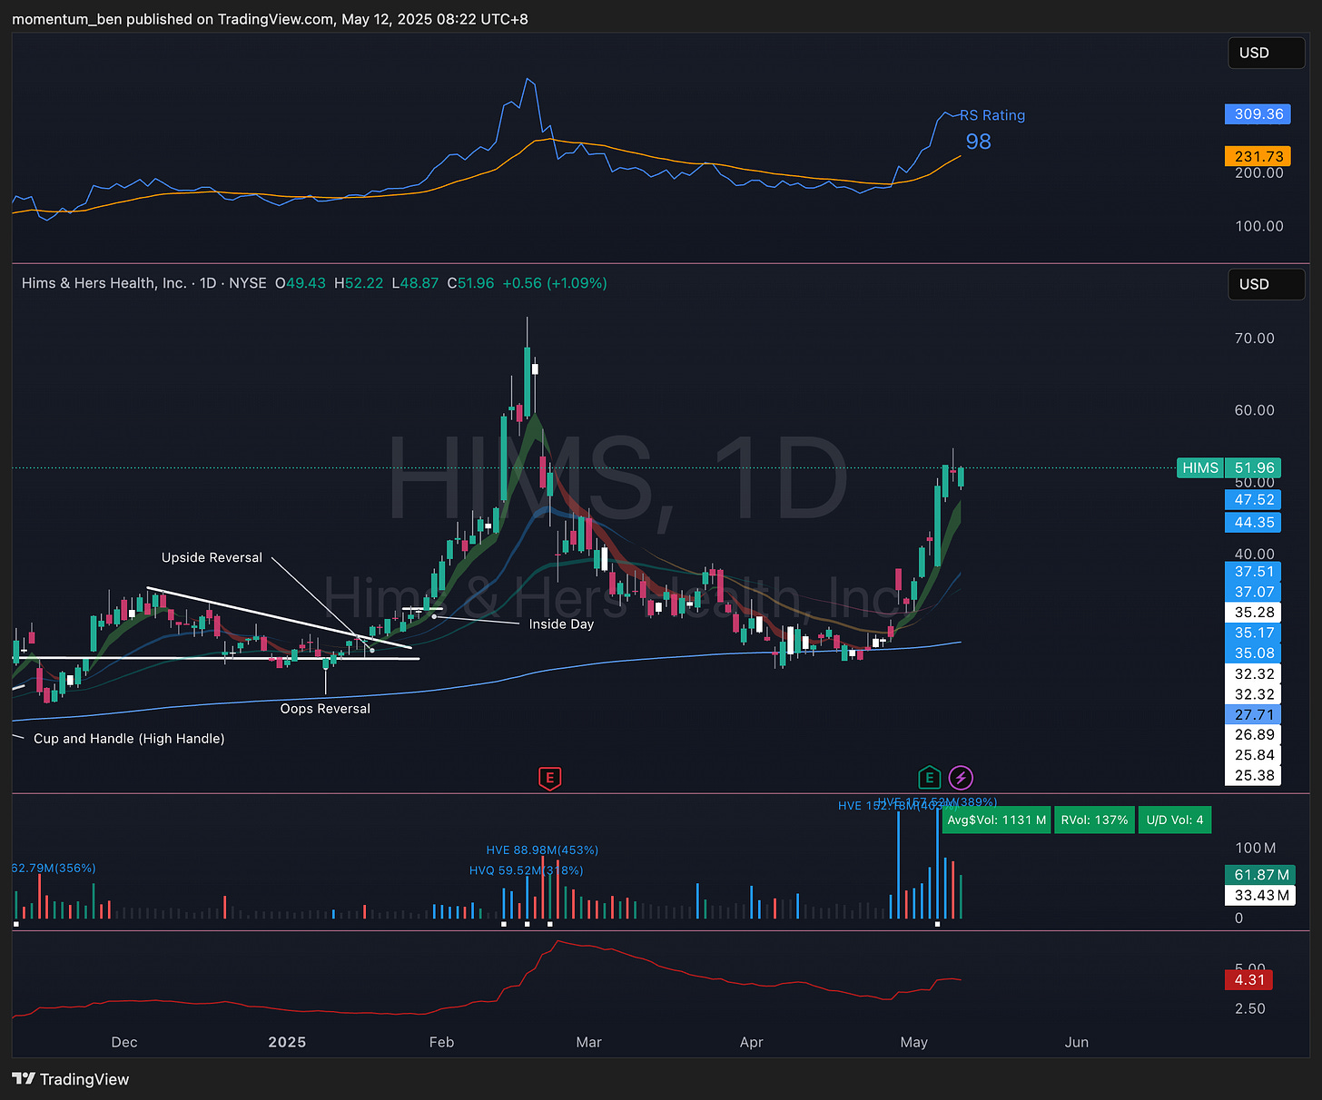This screenshot has width=1322, height=1100.
Task: Click the HVQ 59.52M(318%) volume label
Action: (x=526, y=870)
